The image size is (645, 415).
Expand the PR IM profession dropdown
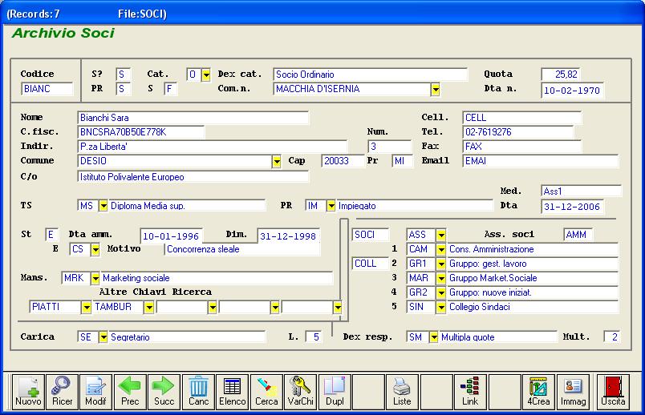pyautogui.click(x=331, y=206)
